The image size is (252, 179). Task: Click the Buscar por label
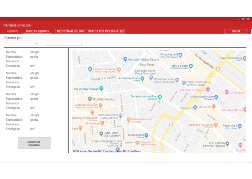pos(14,38)
